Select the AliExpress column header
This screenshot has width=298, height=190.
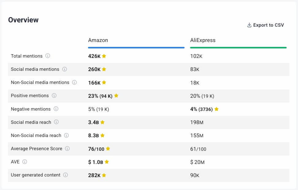coord(203,40)
